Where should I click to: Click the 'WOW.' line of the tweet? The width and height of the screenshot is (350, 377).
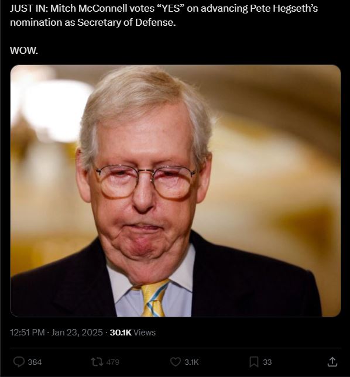click(x=24, y=50)
